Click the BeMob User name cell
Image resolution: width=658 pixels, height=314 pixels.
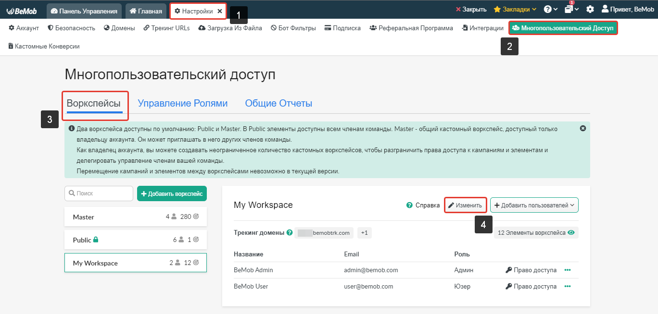[251, 287]
